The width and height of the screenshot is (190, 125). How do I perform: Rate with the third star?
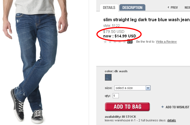point(115,42)
